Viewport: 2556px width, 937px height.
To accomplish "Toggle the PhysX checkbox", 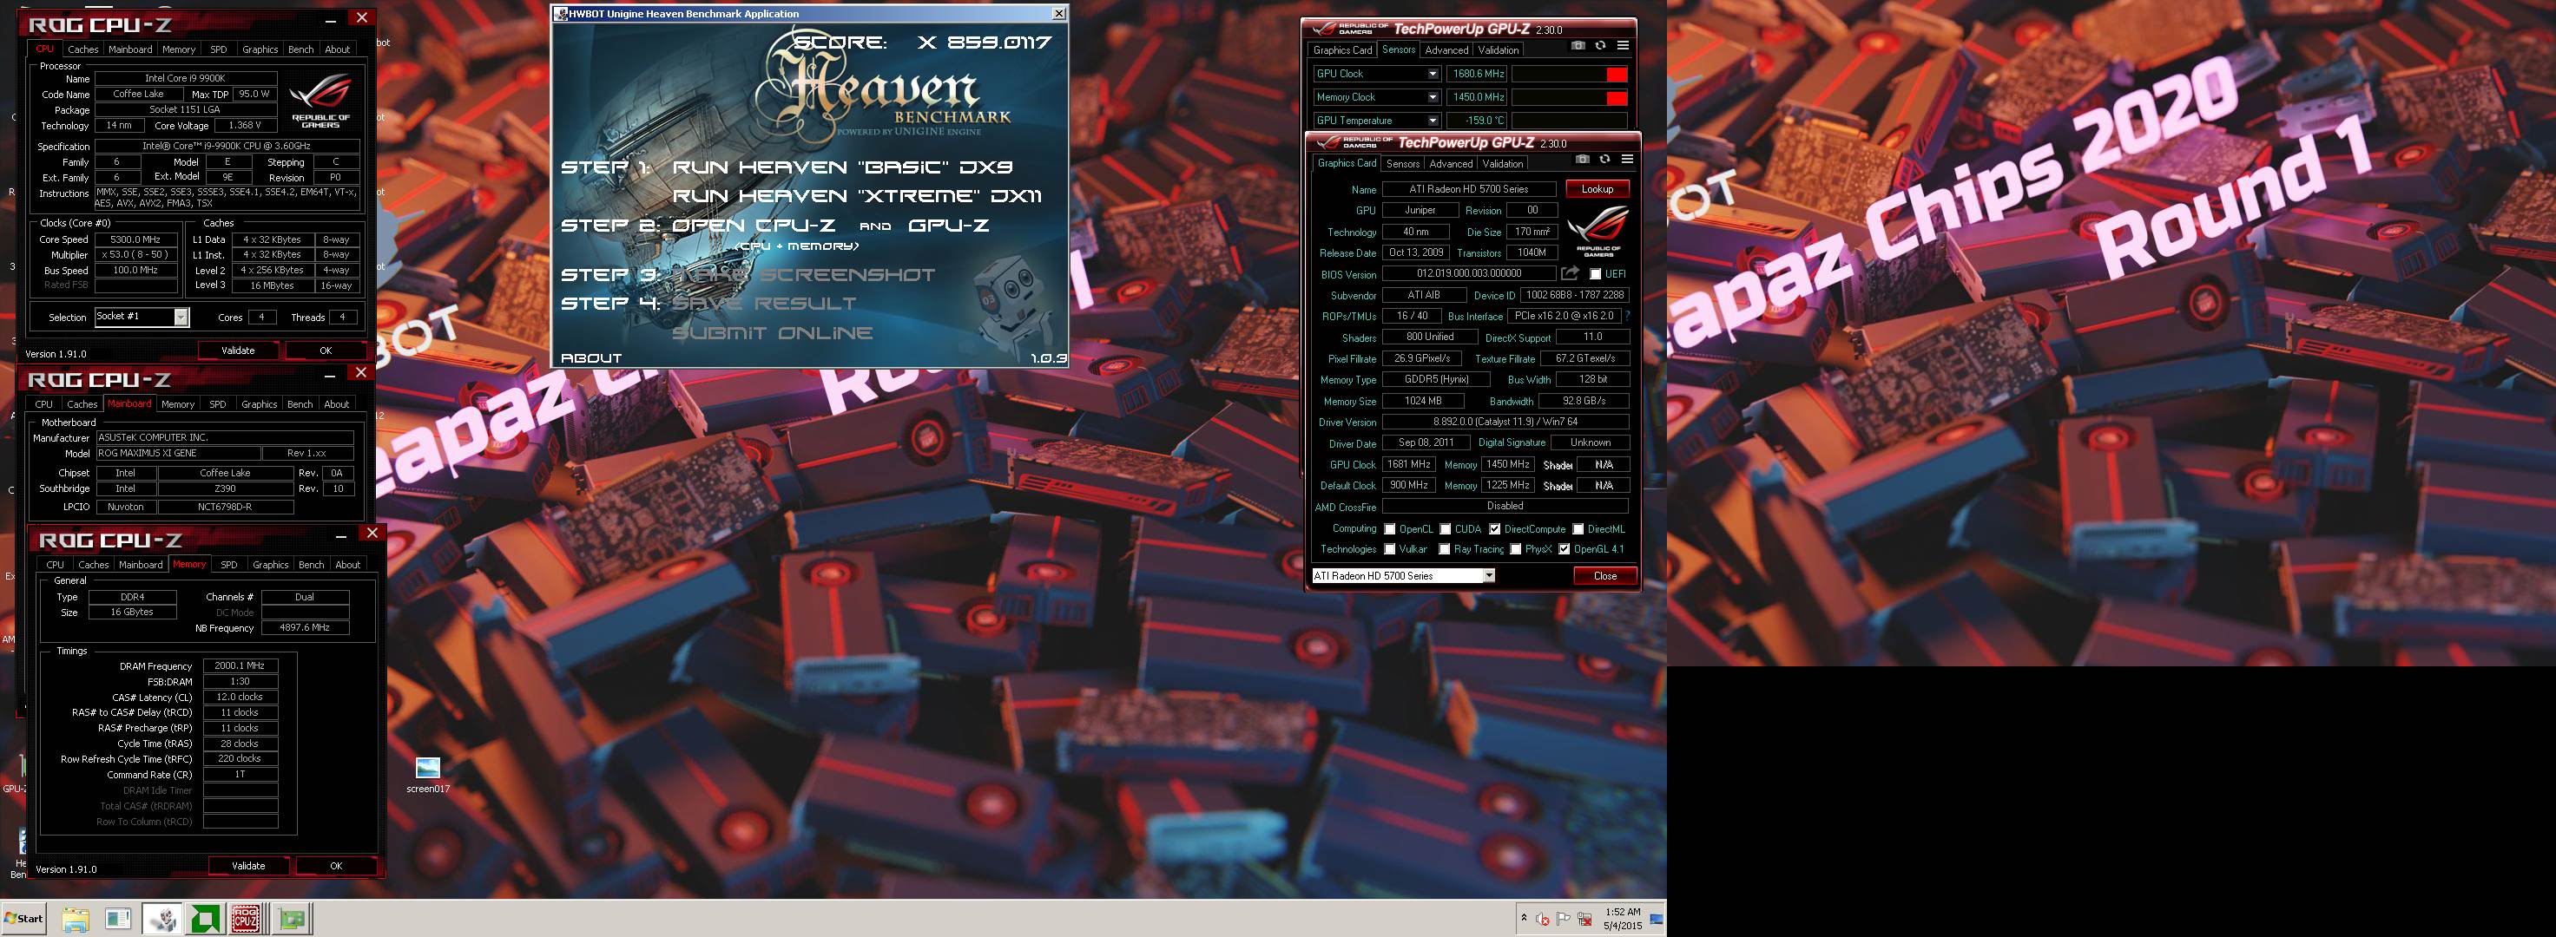I will tap(1515, 549).
